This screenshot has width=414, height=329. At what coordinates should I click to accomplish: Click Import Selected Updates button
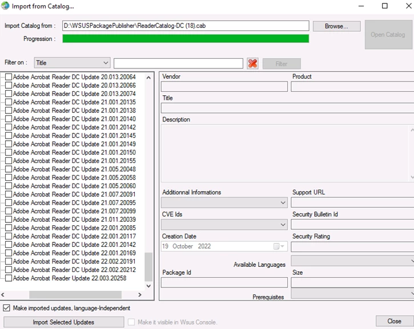point(63,322)
